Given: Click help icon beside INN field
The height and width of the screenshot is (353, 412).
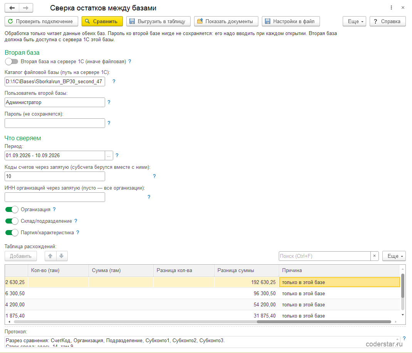Looking at the screenshot, I should pos(149,197).
